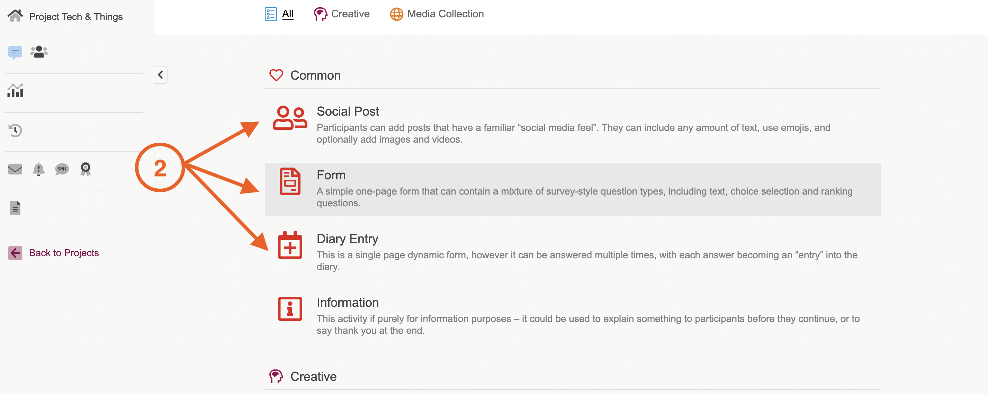The height and width of the screenshot is (394, 988).
Task: Click the alert bell notification icon
Action: coord(38,169)
